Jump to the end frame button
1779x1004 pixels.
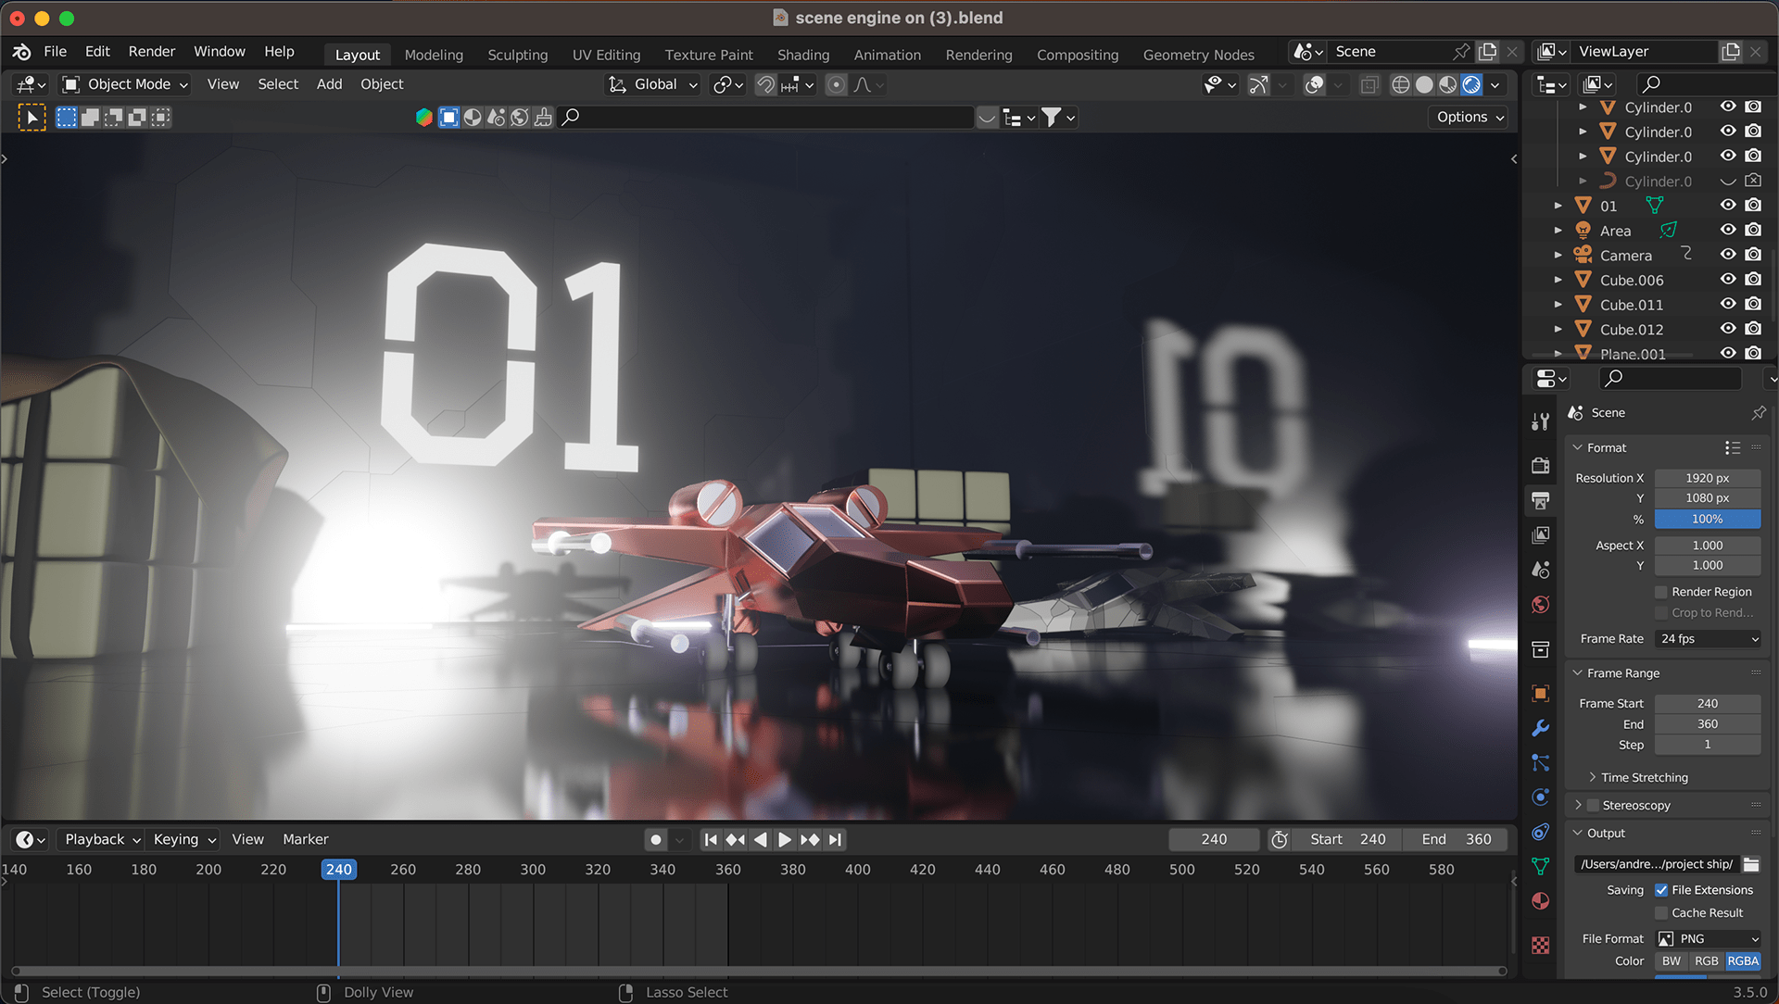pyautogui.click(x=835, y=839)
